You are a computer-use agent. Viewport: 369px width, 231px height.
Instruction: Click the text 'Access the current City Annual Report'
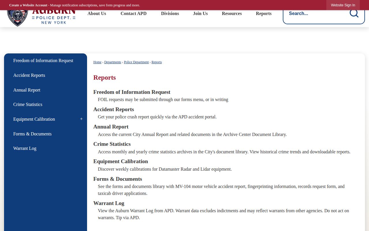[x=133, y=135]
